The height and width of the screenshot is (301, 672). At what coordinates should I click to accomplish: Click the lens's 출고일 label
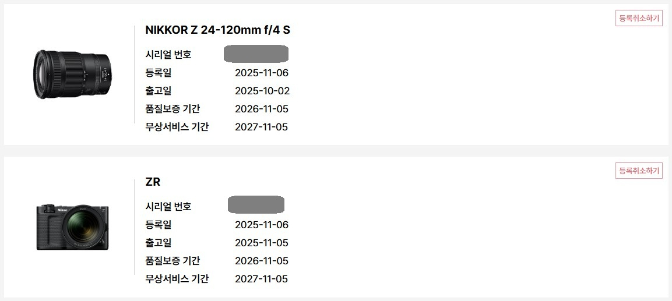[x=159, y=91]
